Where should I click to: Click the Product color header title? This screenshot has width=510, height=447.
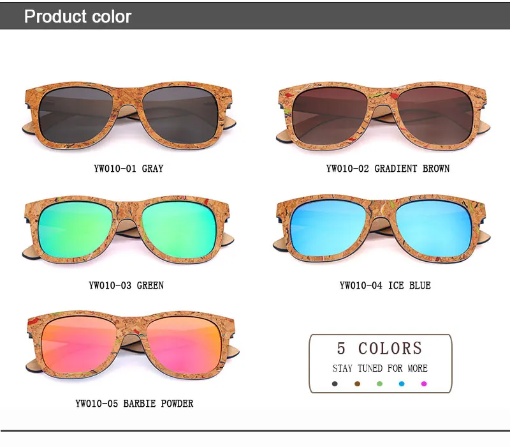pos(78,17)
